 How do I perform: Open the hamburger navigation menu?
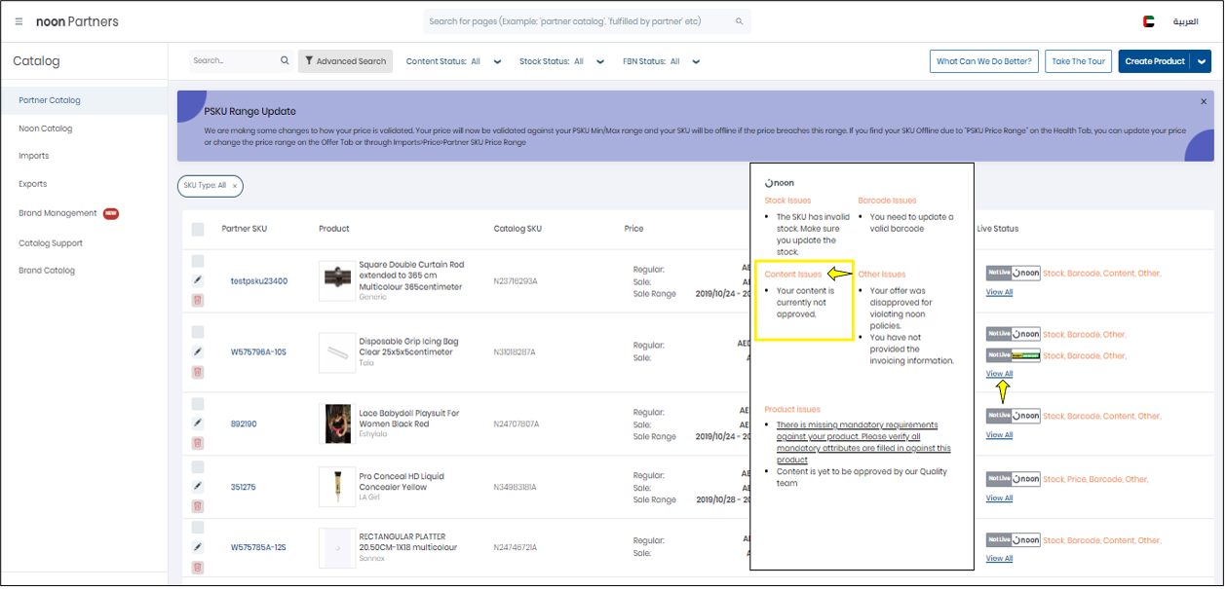tap(18, 20)
